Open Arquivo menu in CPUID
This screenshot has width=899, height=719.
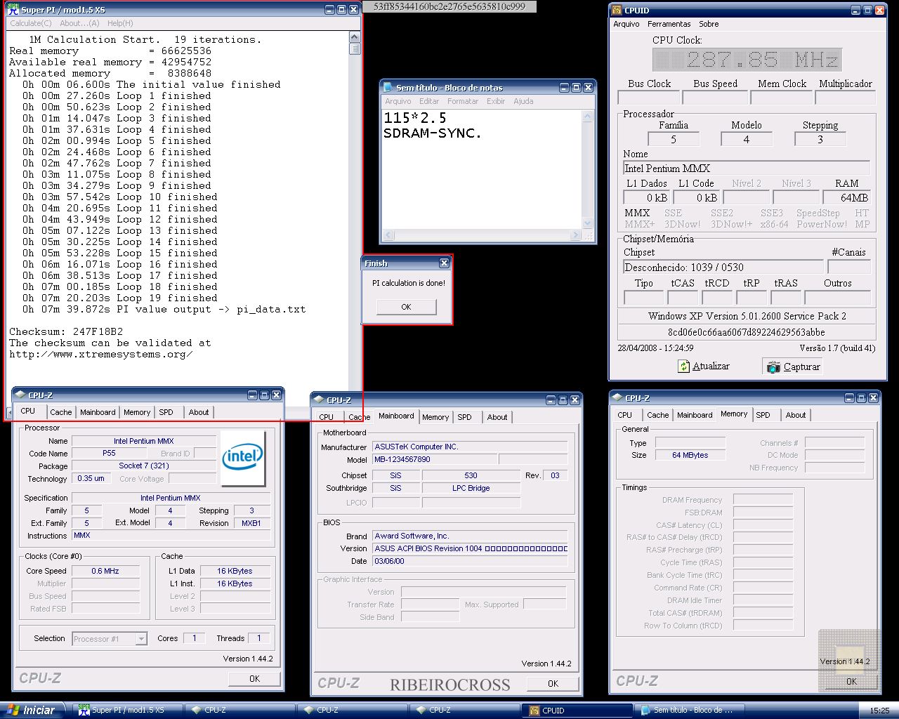[626, 24]
